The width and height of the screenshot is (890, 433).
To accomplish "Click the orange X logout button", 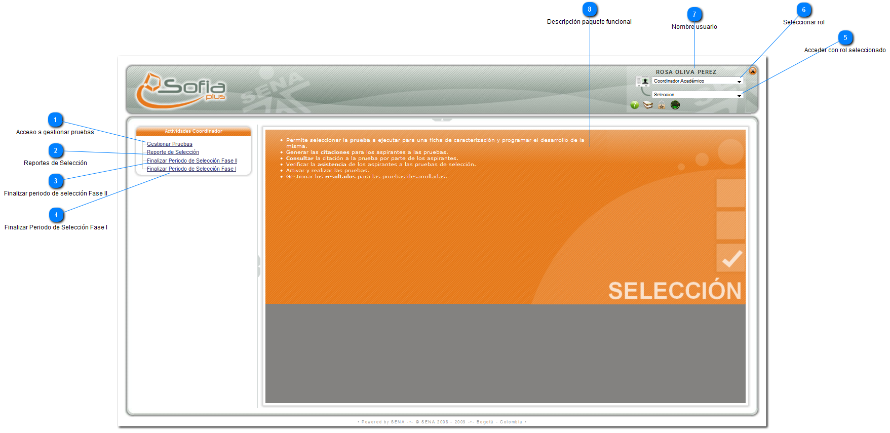I will pyautogui.click(x=753, y=71).
